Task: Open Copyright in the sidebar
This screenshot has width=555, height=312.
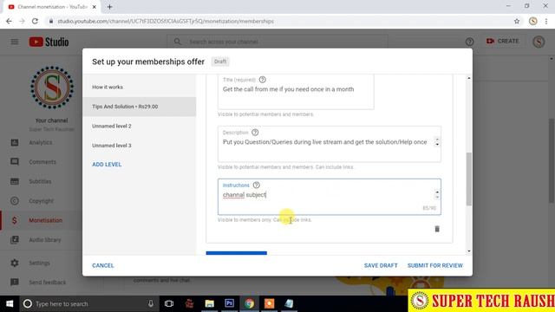Action: pos(41,201)
